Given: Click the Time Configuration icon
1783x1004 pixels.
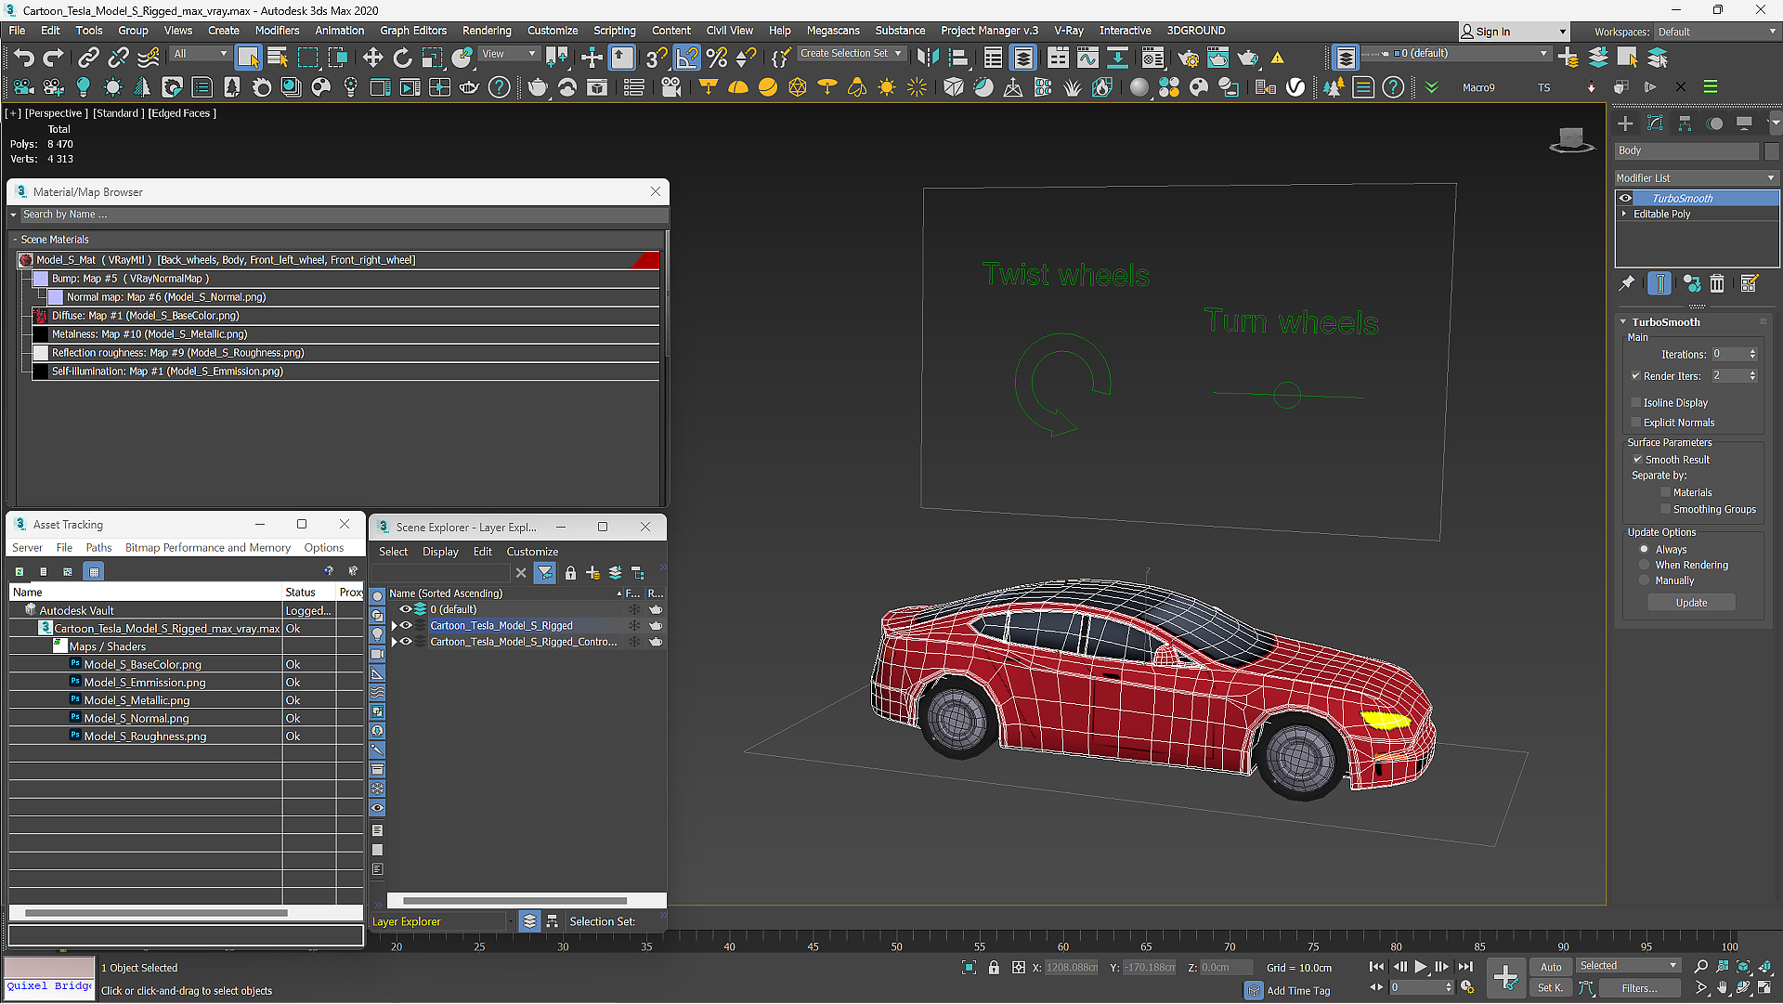Looking at the screenshot, I should pyautogui.click(x=1467, y=987).
